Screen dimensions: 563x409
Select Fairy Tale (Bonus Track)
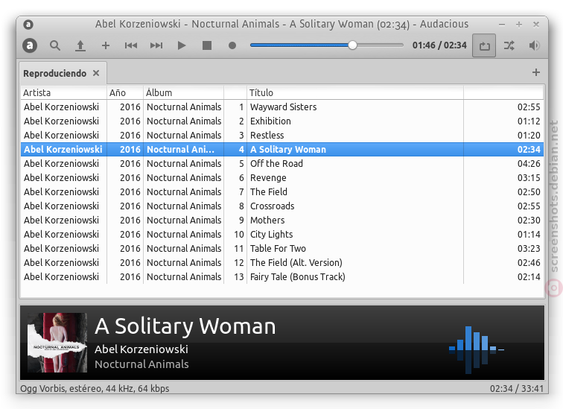[x=282, y=277]
